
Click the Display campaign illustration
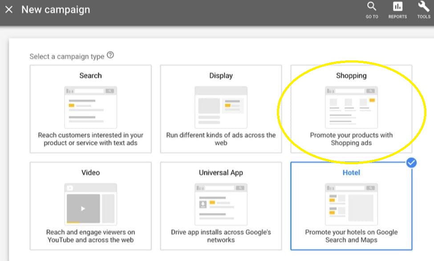221,107
